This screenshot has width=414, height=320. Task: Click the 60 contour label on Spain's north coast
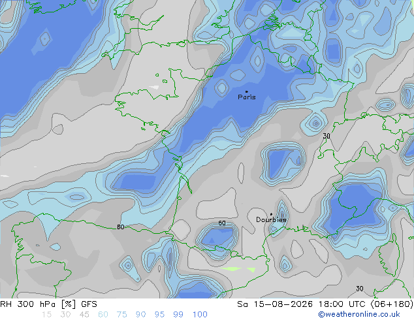[121, 227]
